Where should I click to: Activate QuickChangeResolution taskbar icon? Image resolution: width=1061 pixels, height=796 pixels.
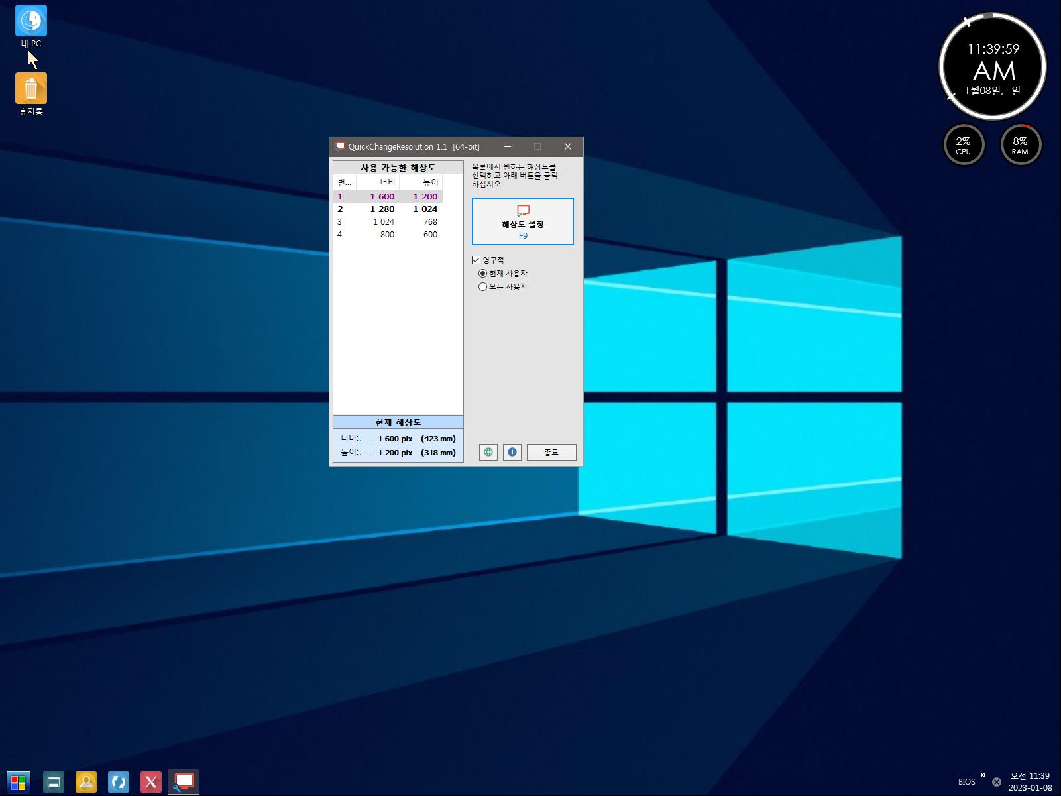click(184, 782)
